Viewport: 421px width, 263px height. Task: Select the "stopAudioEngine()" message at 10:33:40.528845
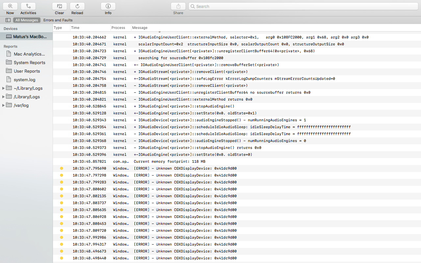184,106
